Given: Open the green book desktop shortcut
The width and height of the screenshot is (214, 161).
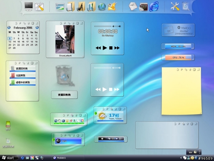Looking at the screenshot, I should coord(8,124).
